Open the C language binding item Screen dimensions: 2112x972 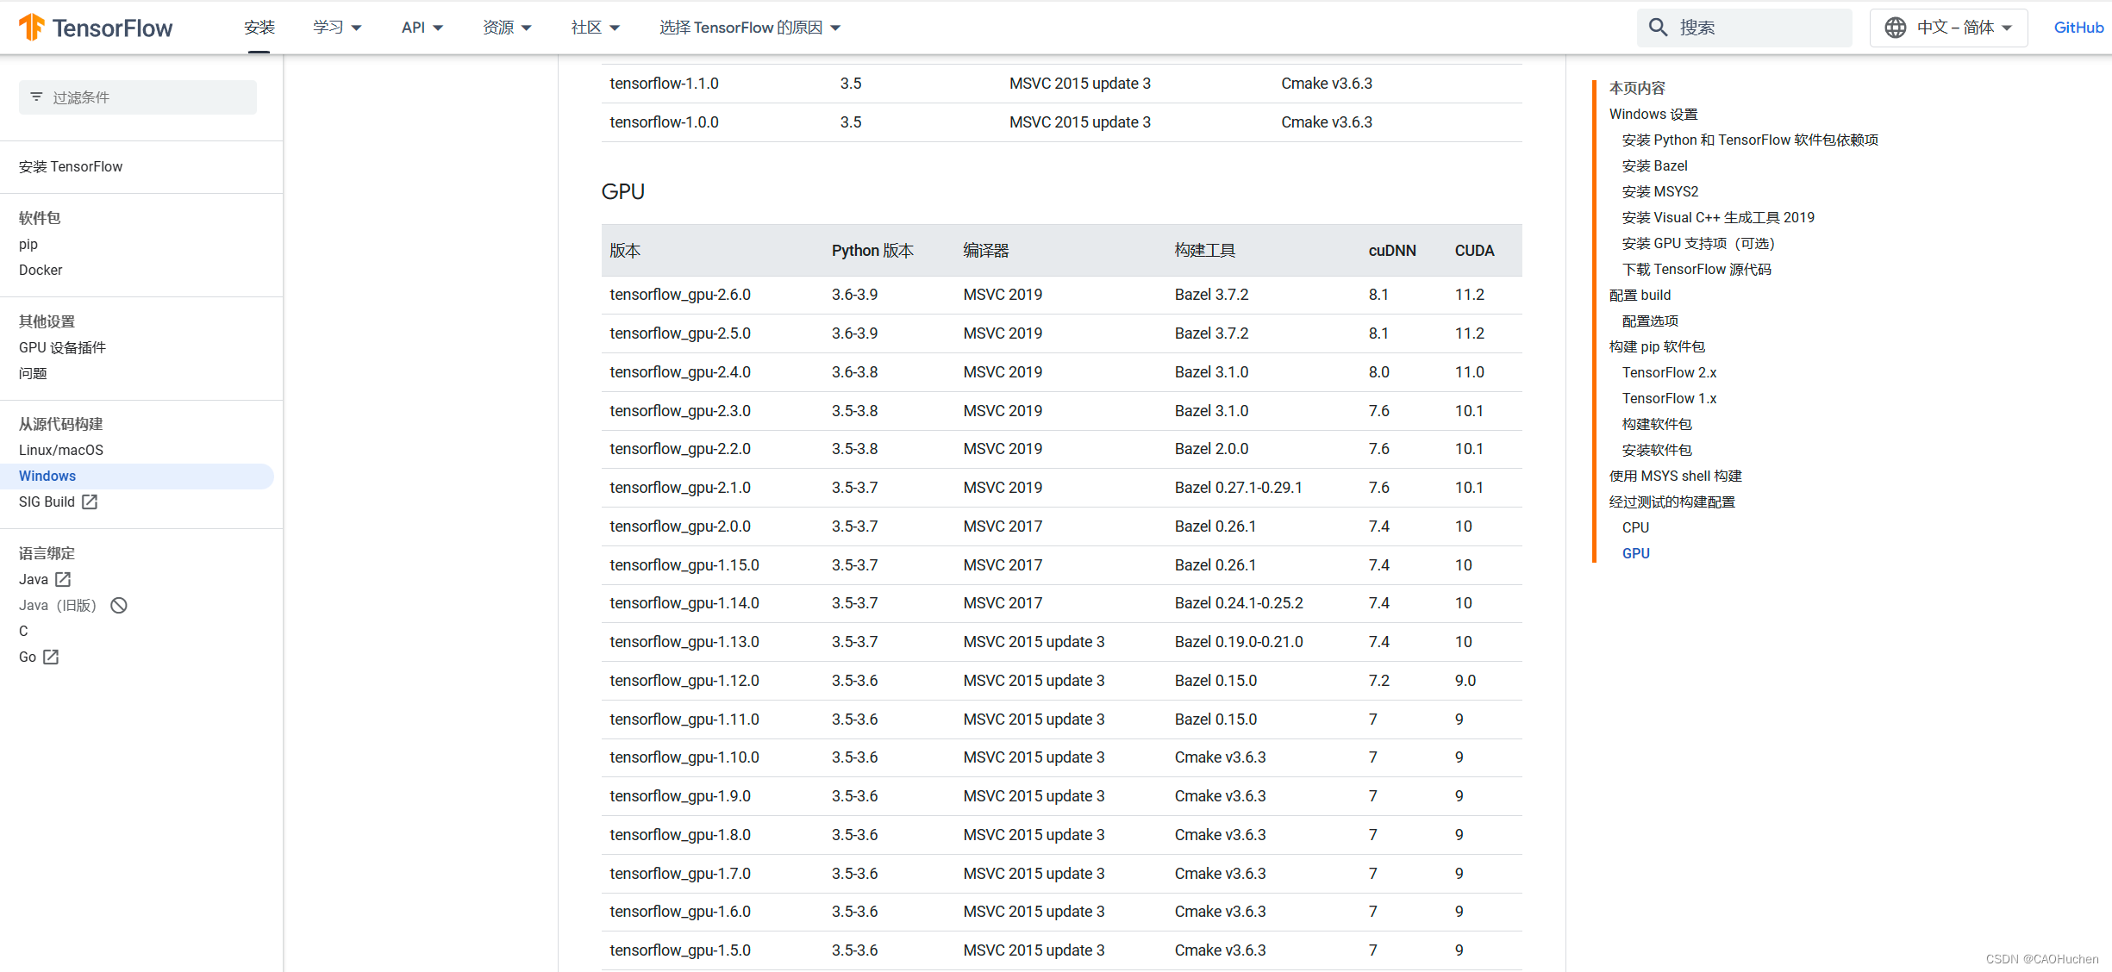tap(23, 631)
